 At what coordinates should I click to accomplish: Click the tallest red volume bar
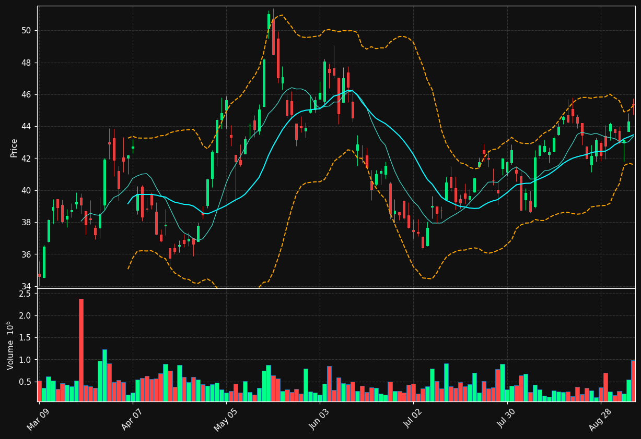tap(81, 350)
